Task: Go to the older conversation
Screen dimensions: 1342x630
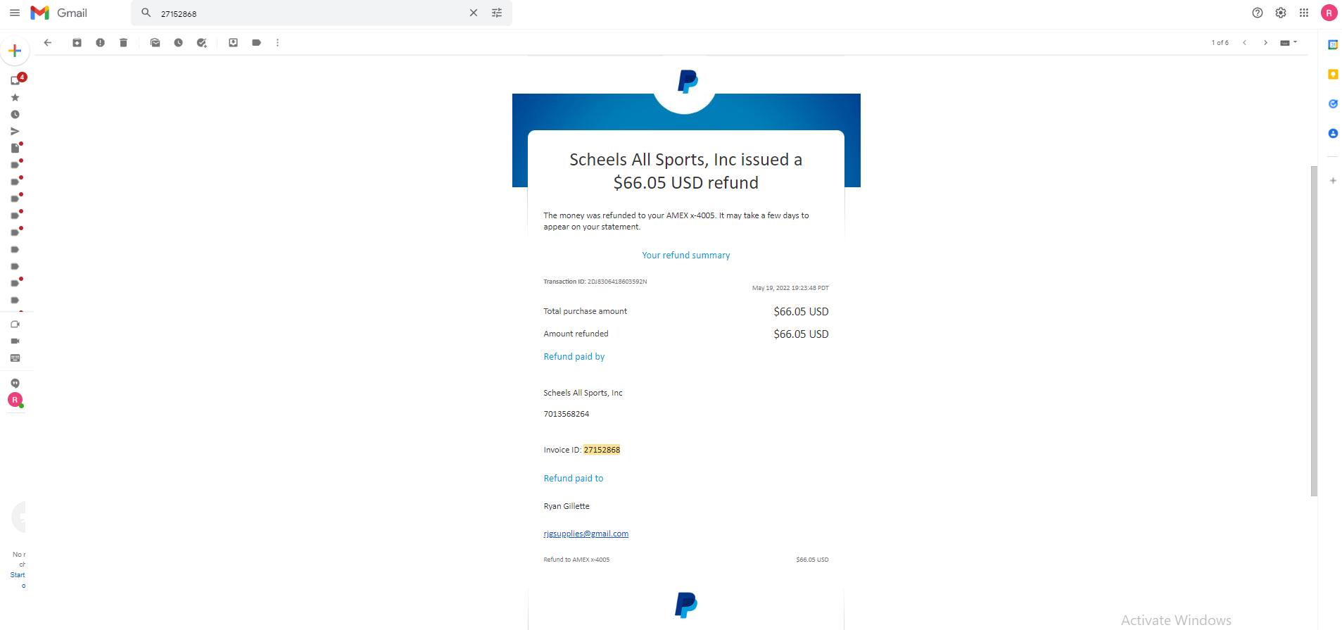Action: click(1265, 43)
